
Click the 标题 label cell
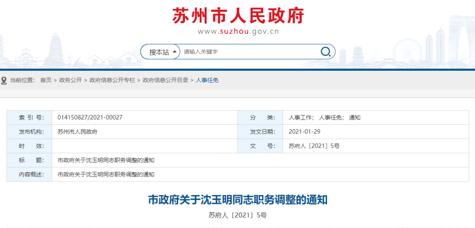tap(29, 160)
